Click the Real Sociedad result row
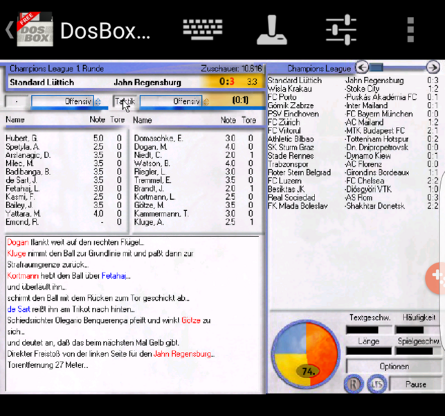 tap(353, 198)
